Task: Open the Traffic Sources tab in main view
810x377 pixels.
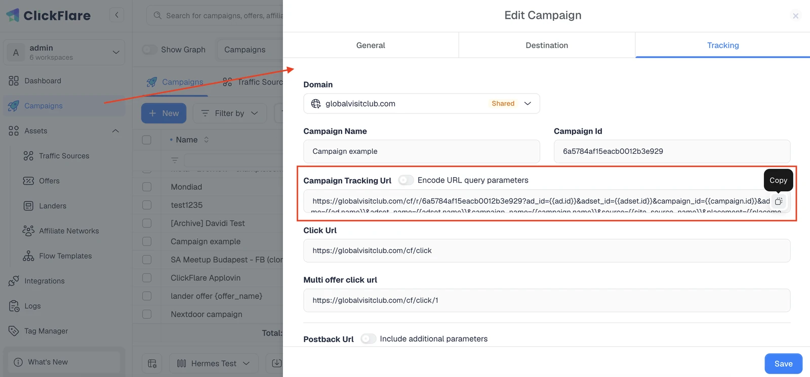Action: [x=253, y=82]
